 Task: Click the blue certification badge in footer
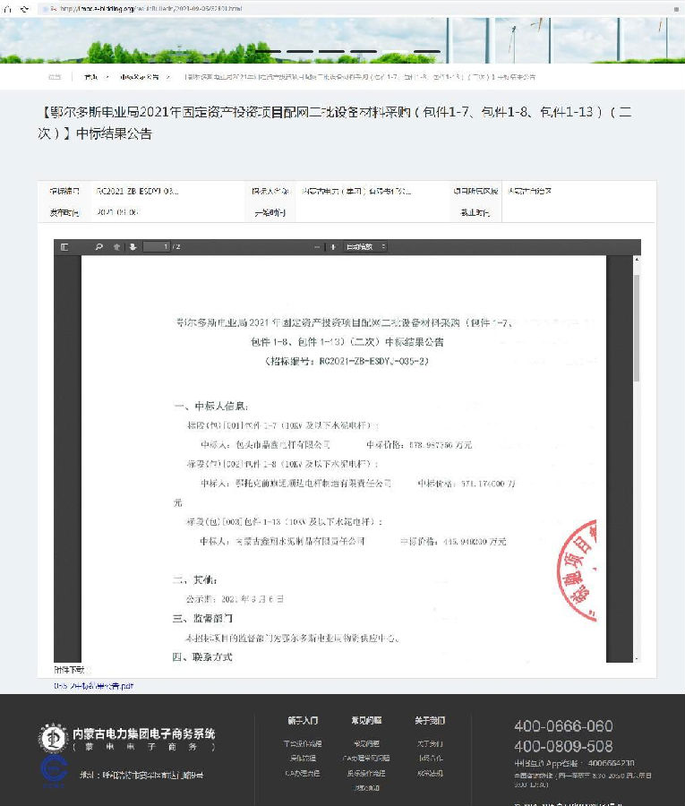[53, 771]
